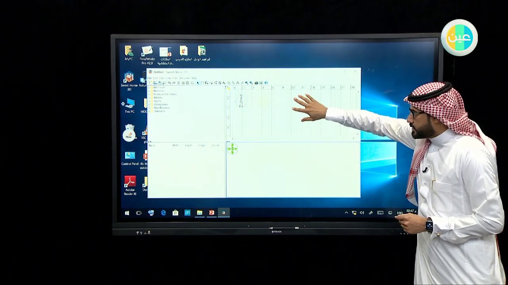Select the Create dimensions tool
Viewport: 508px width, 285px height.
[x=220, y=83]
